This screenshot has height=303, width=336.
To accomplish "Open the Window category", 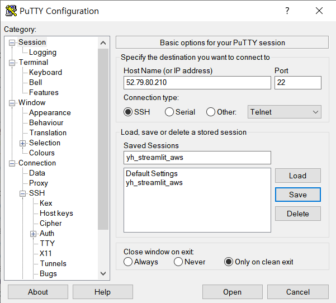I will tap(32, 103).
